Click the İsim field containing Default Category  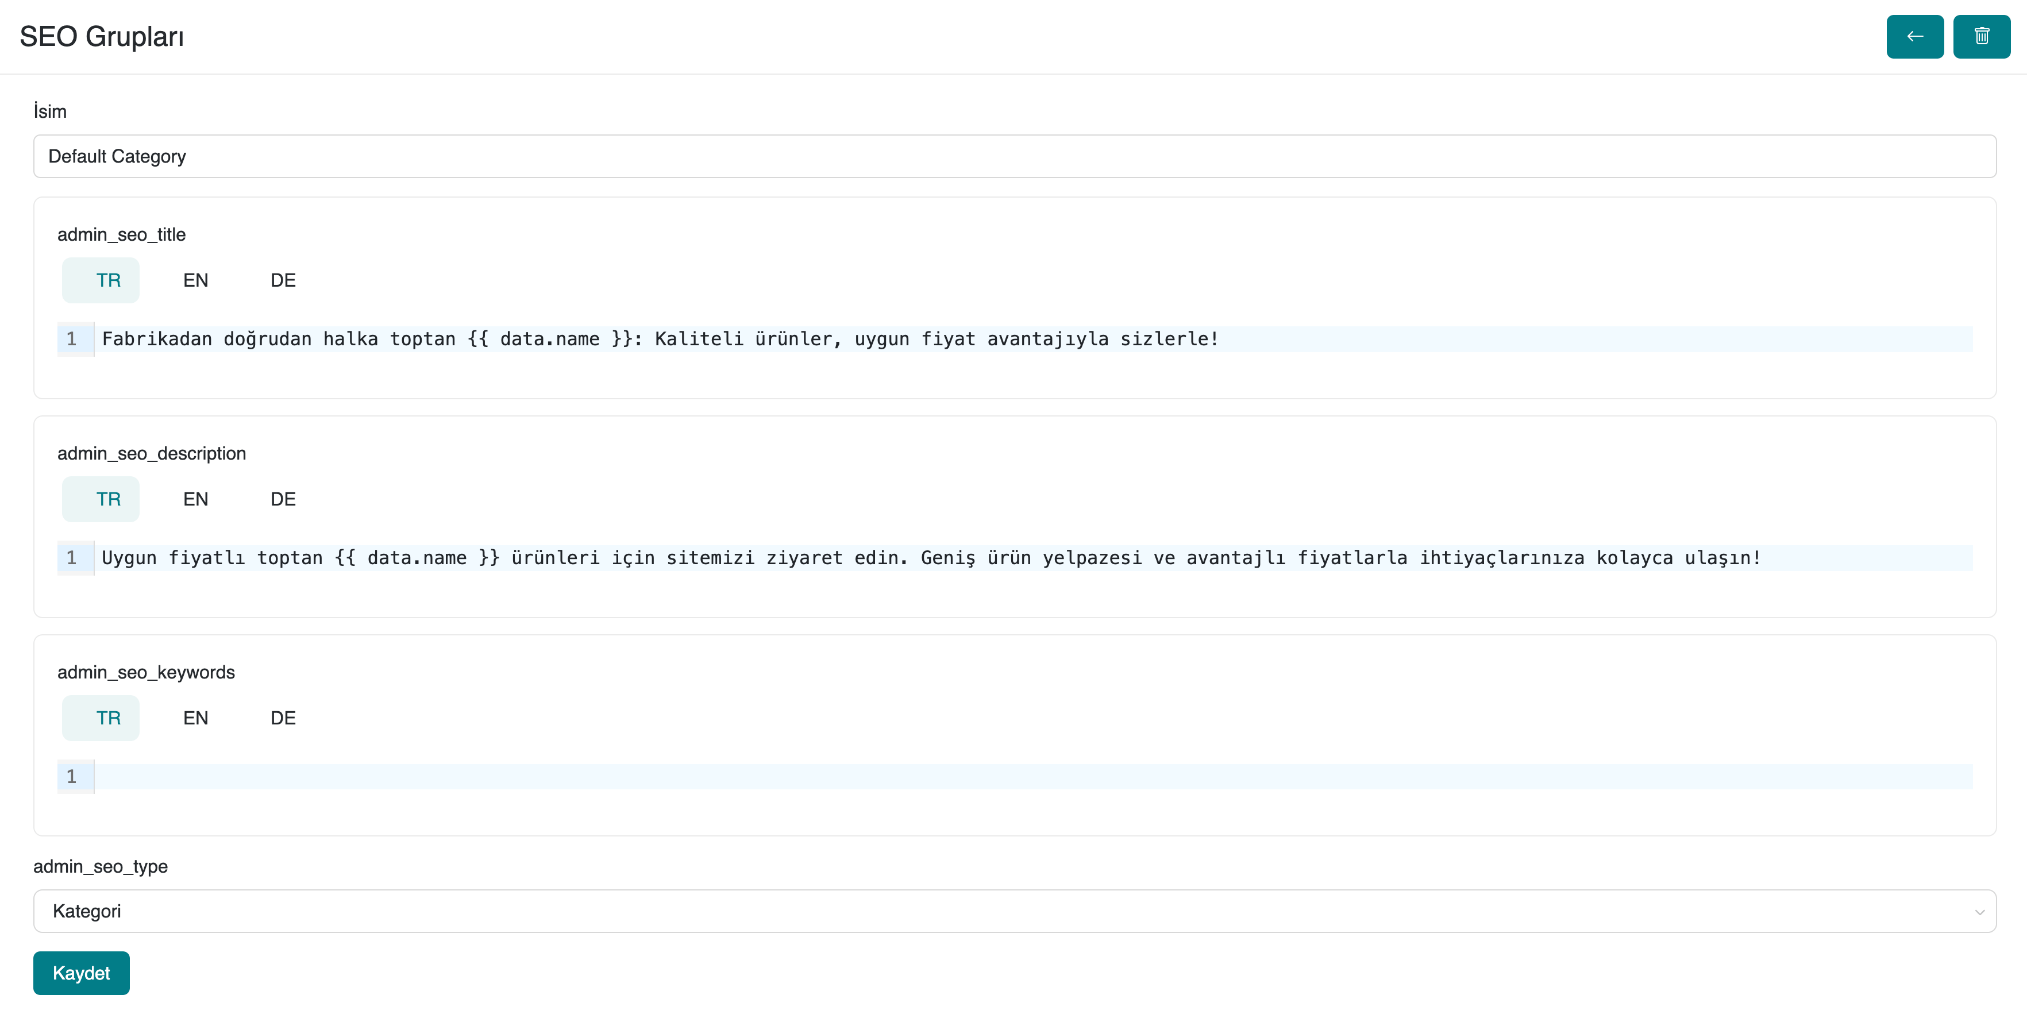tap(1014, 157)
